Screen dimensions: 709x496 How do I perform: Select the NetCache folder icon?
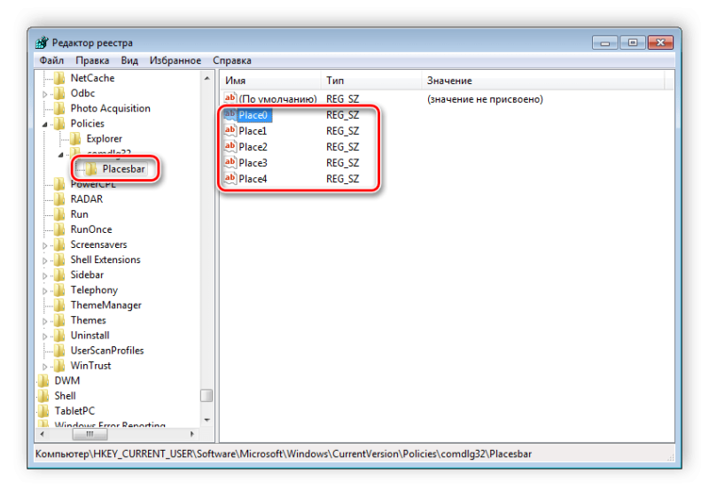click(59, 78)
